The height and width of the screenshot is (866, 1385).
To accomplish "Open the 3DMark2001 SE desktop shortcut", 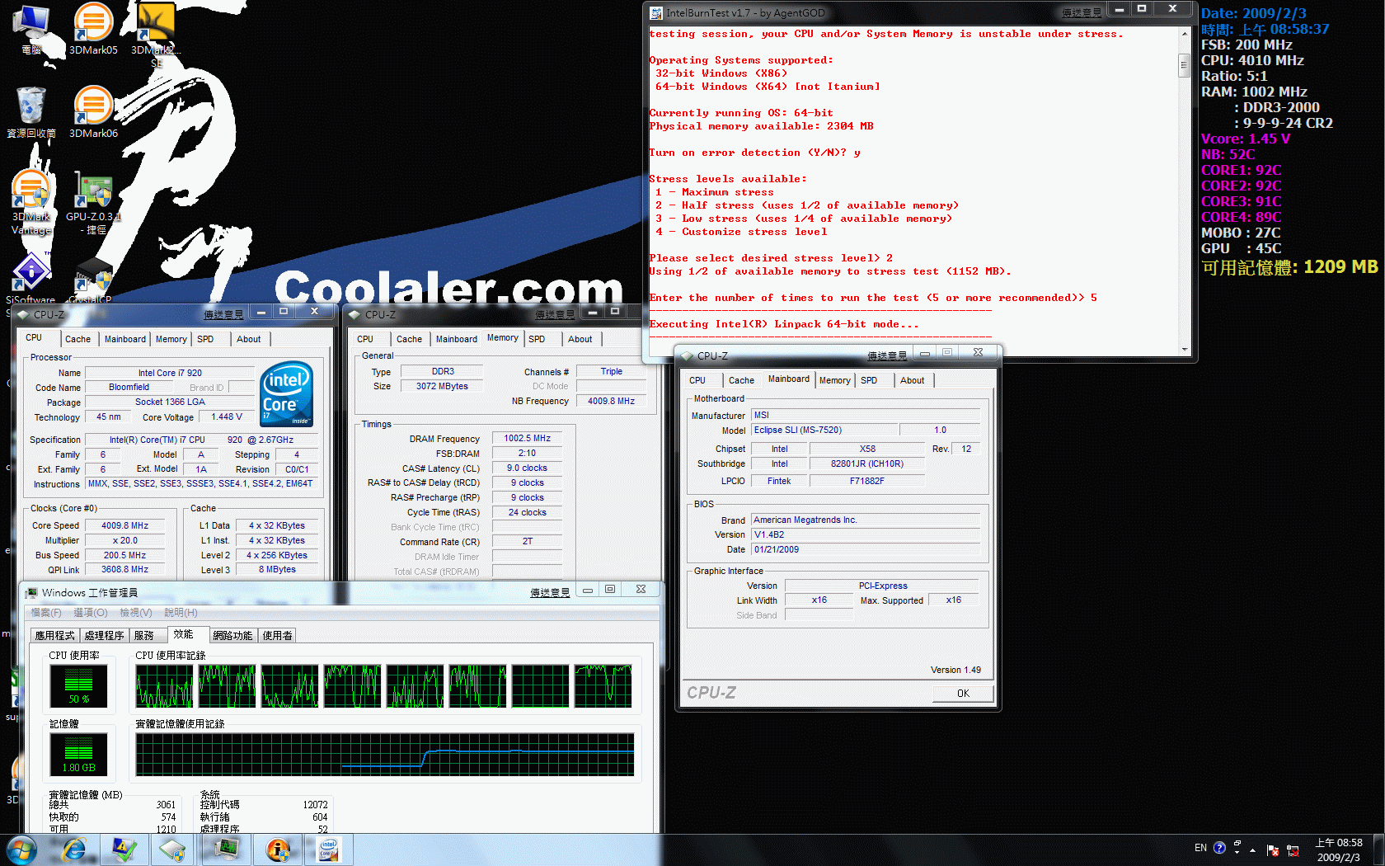I will click(x=156, y=33).
